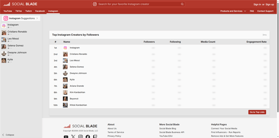Click the Engagement Rate column header
This screenshot has height=138, width=279.
pyautogui.click(x=257, y=42)
